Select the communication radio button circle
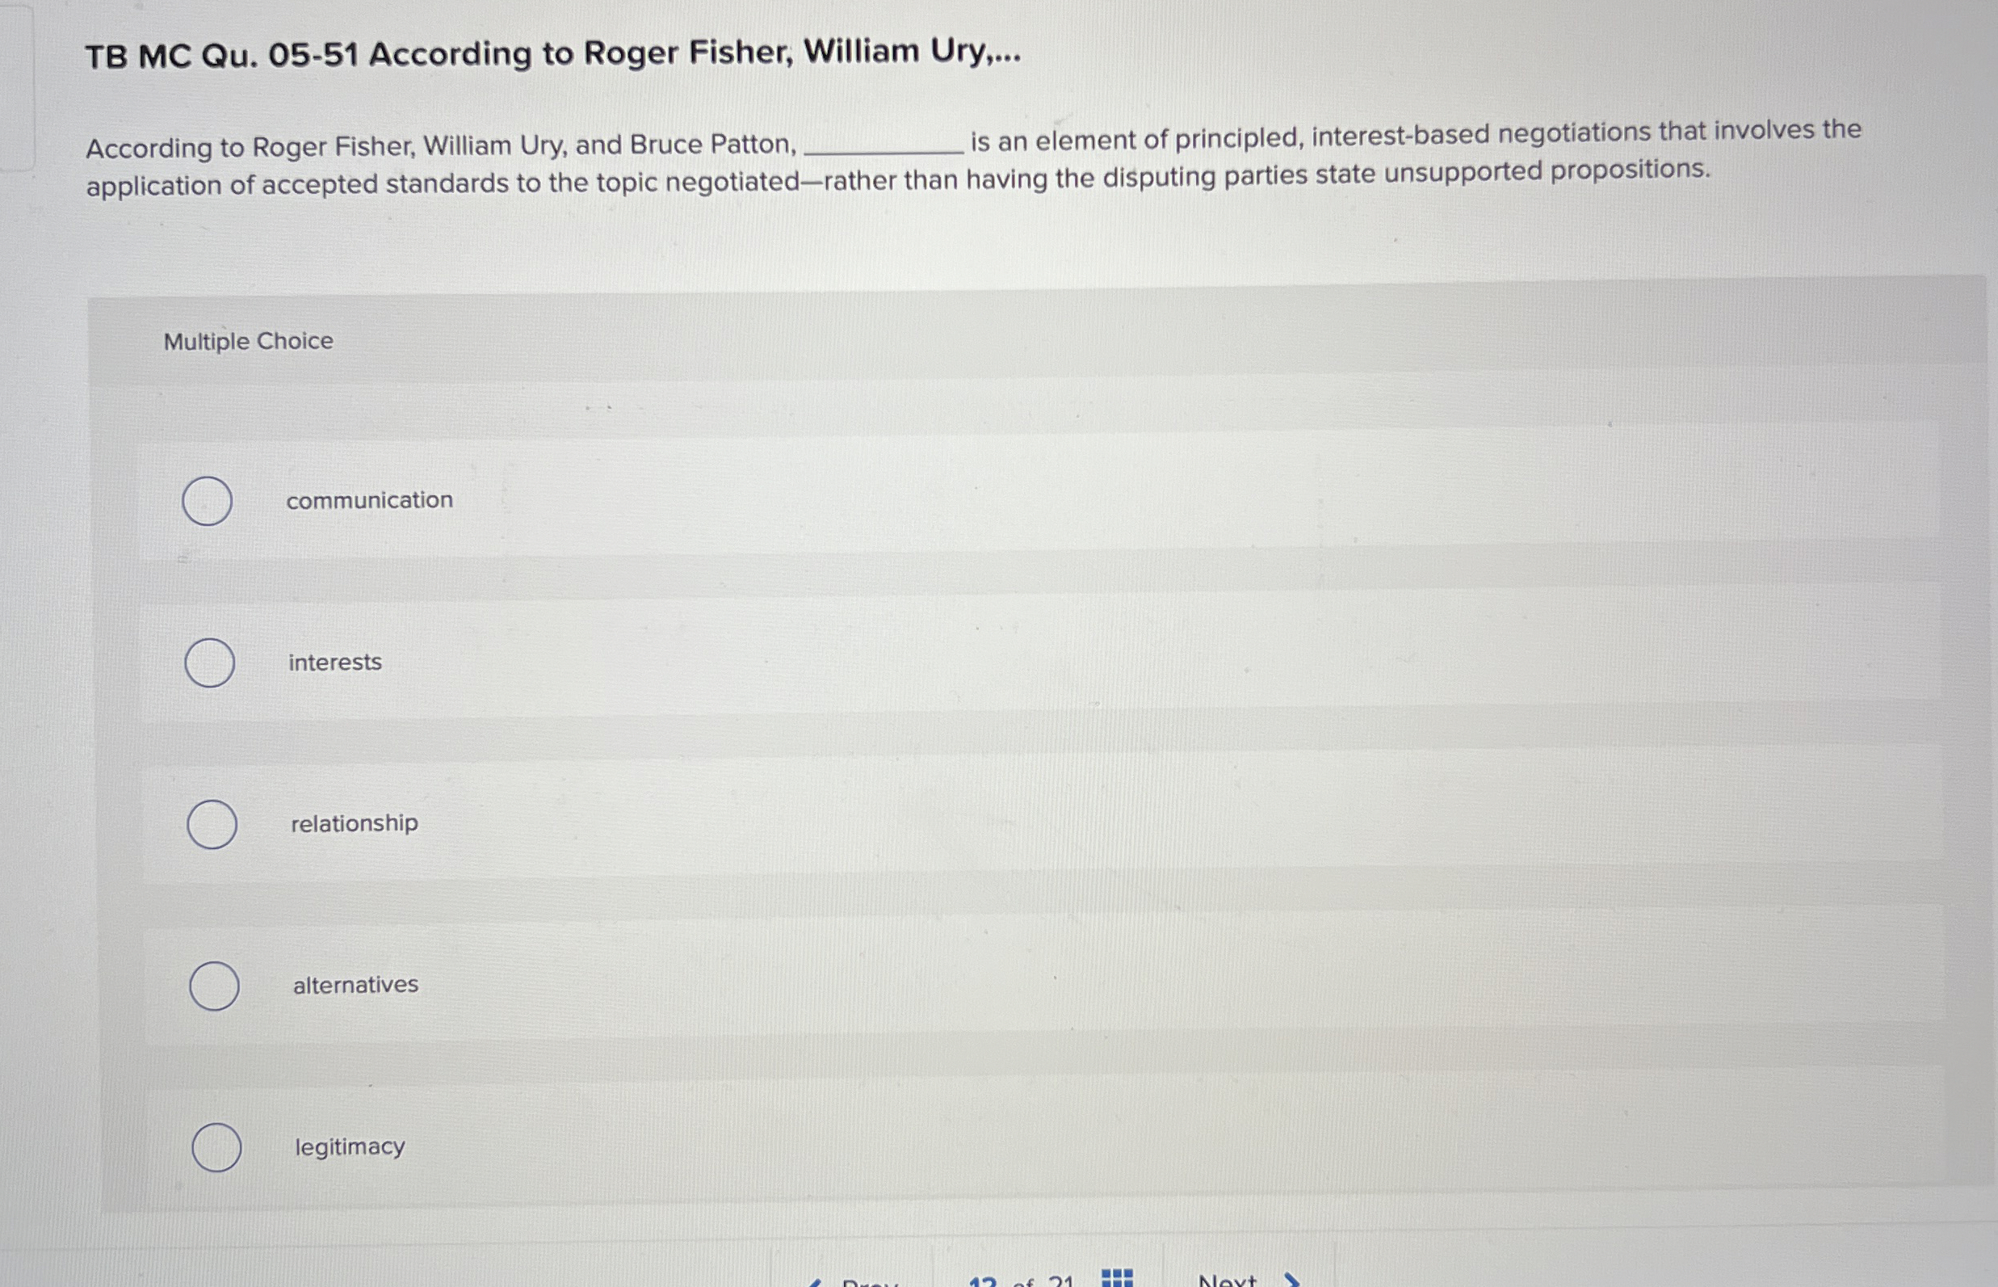The height and width of the screenshot is (1287, 1998). (x=208, y=500)
